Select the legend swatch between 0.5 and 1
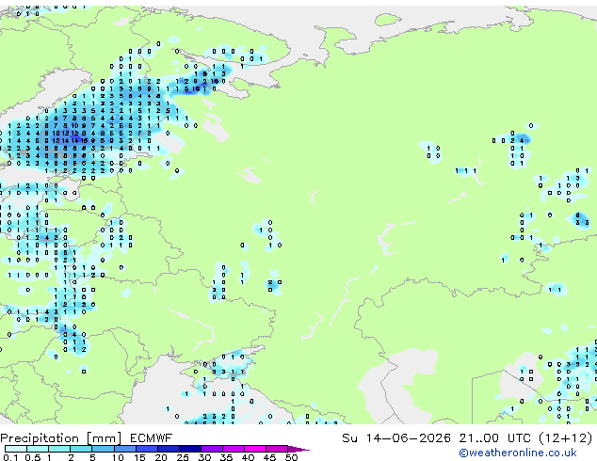 38,449
